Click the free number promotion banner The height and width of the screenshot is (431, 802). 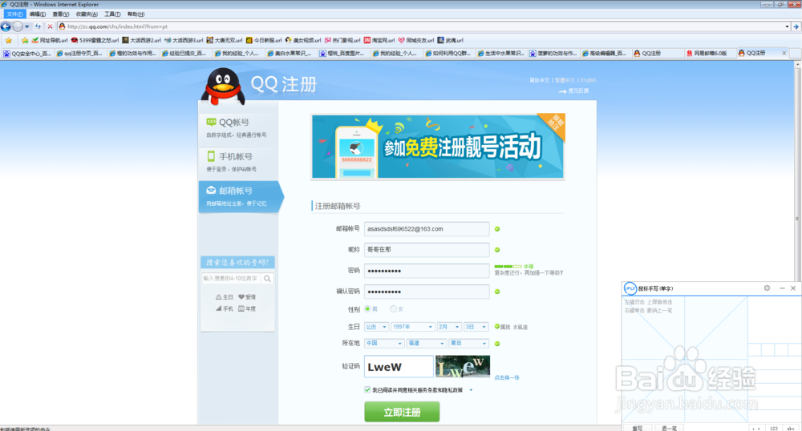438,147
